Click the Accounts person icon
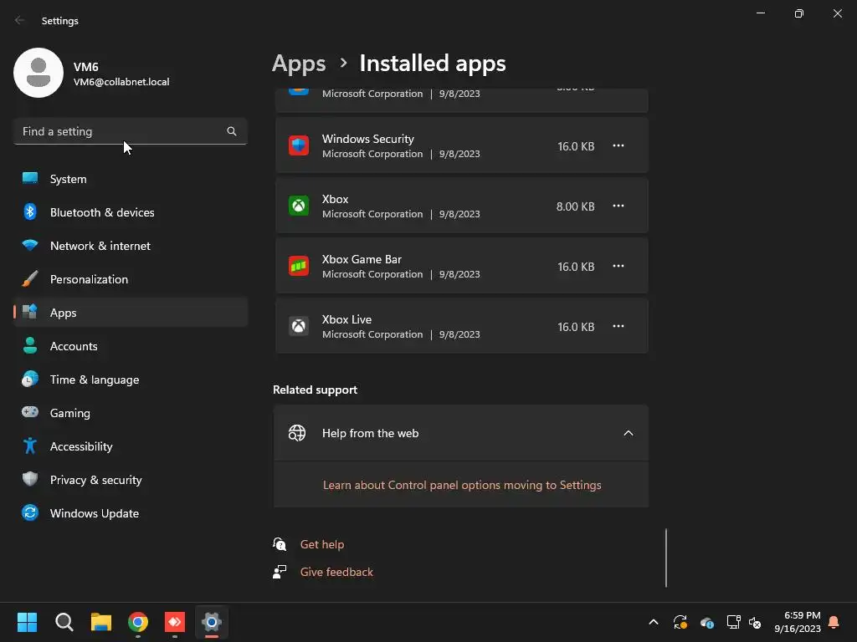Image resolution: width=857 pixels, height=642 pixels. (x=30, y=345)
